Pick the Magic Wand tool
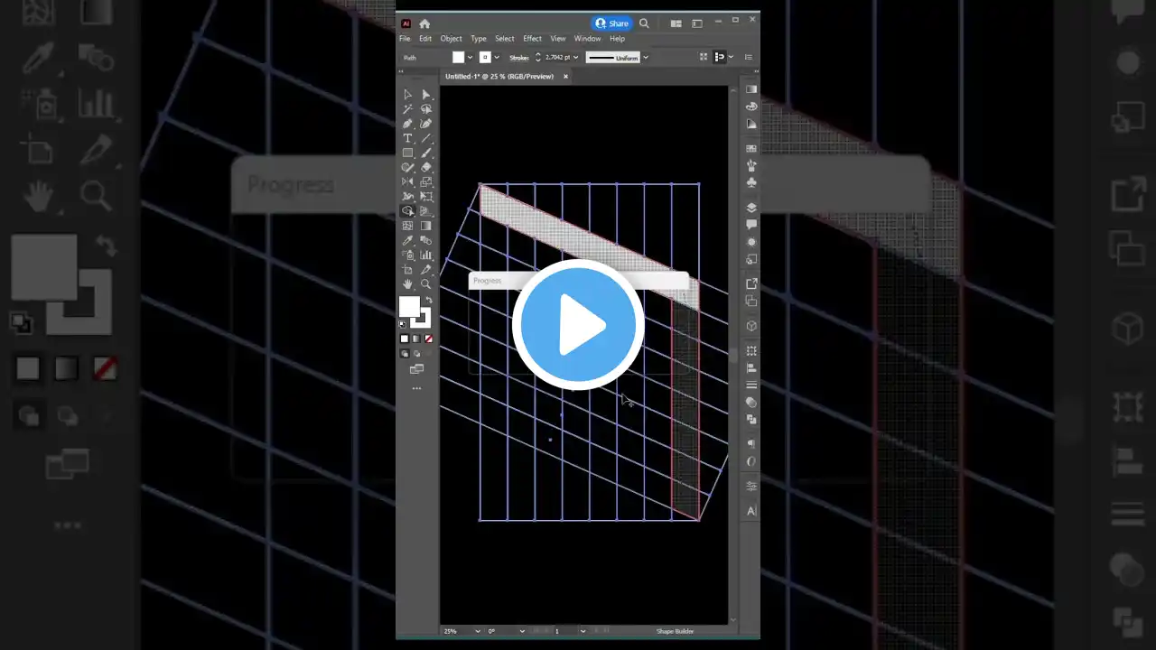The image size is (1156, 650). click(407, 109)
